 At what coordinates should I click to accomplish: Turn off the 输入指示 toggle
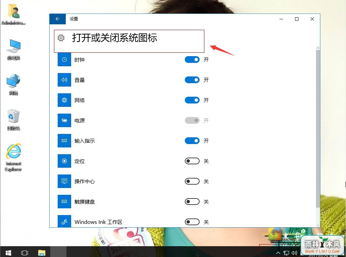pos(192,141)
